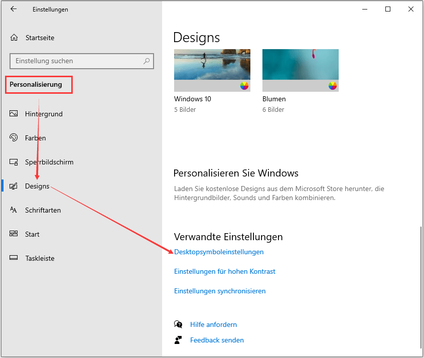The width and height of the screenshot is (424, 358).
Task: Open Einstellungen für hohen Kontrast
Action: [224, 271]
